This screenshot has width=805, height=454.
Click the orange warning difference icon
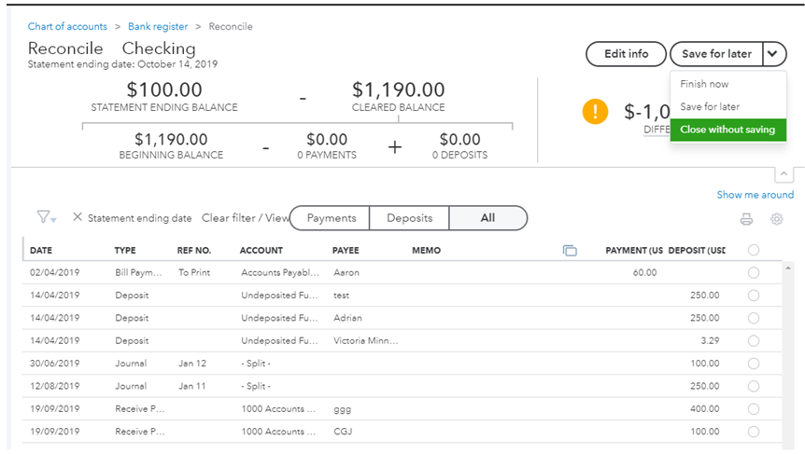[595, 112]
